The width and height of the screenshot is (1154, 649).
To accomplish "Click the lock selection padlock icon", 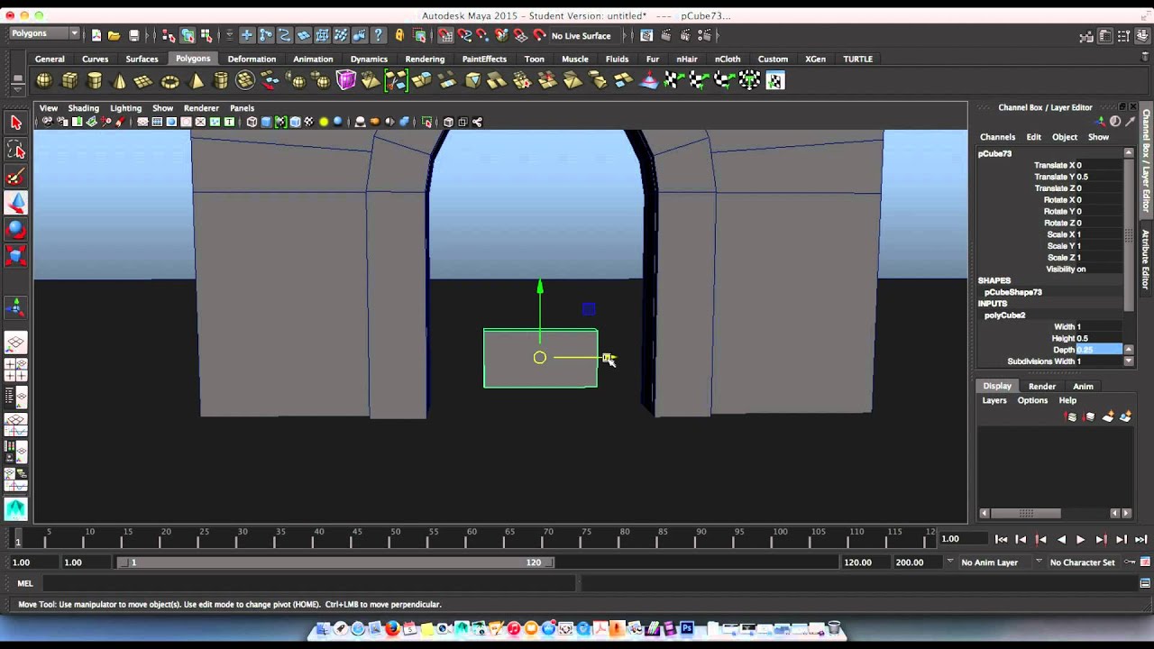I will [x=399, y=35].
